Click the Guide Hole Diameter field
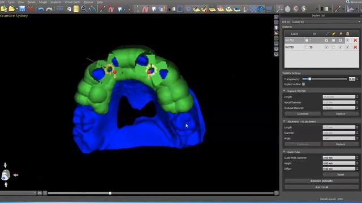 339,158
